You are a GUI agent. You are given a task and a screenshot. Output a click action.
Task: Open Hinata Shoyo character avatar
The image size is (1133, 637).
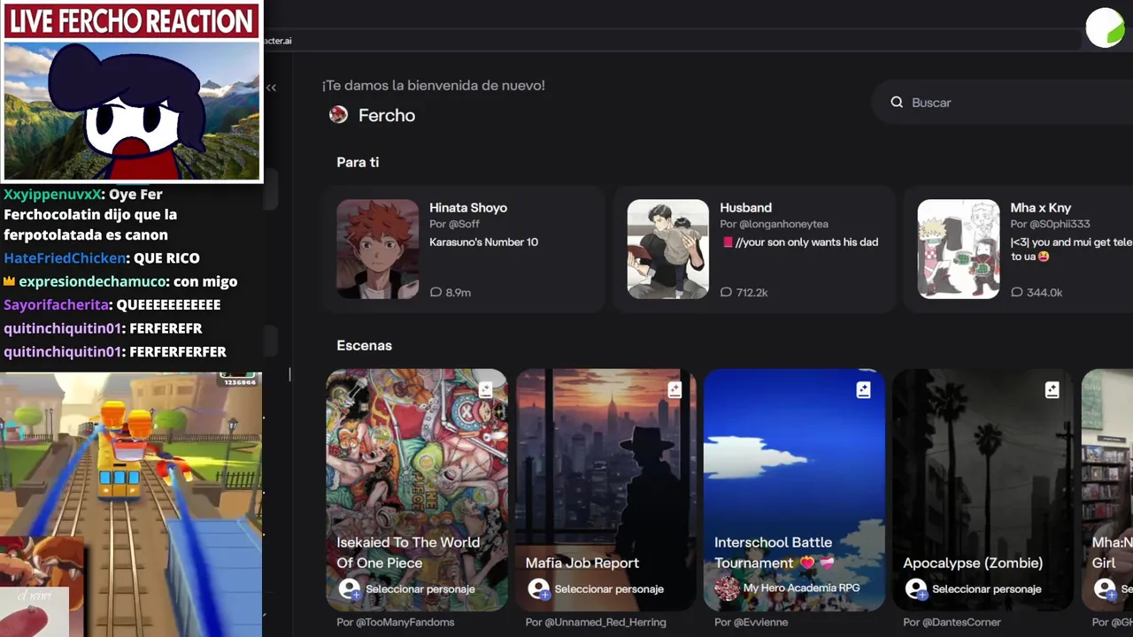point(377,249)
